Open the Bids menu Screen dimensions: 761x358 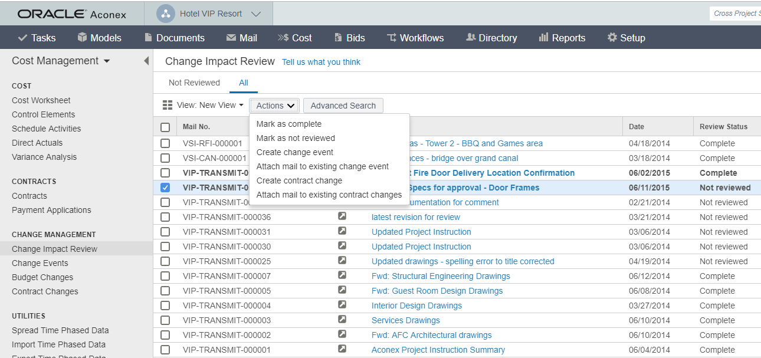[x=349, y=38]
